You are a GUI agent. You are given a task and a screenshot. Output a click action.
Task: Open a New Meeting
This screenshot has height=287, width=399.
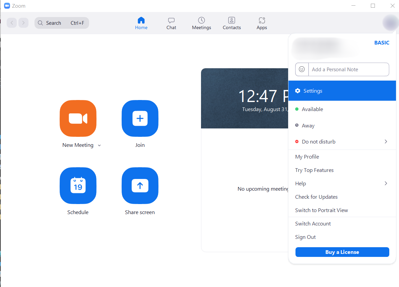(x=78, y=118)
